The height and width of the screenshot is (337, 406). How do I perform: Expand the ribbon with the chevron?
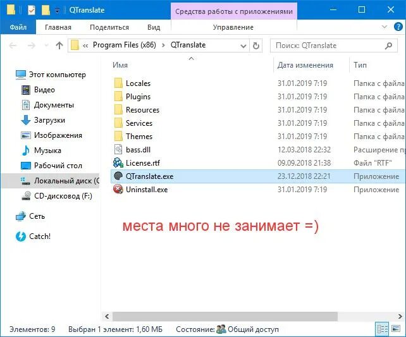click(384, 27)
